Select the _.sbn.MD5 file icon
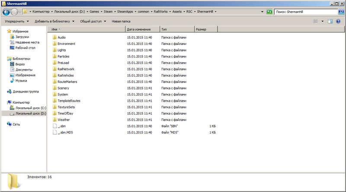The width and height of the screenshot is (346, 192). [55, 132]
